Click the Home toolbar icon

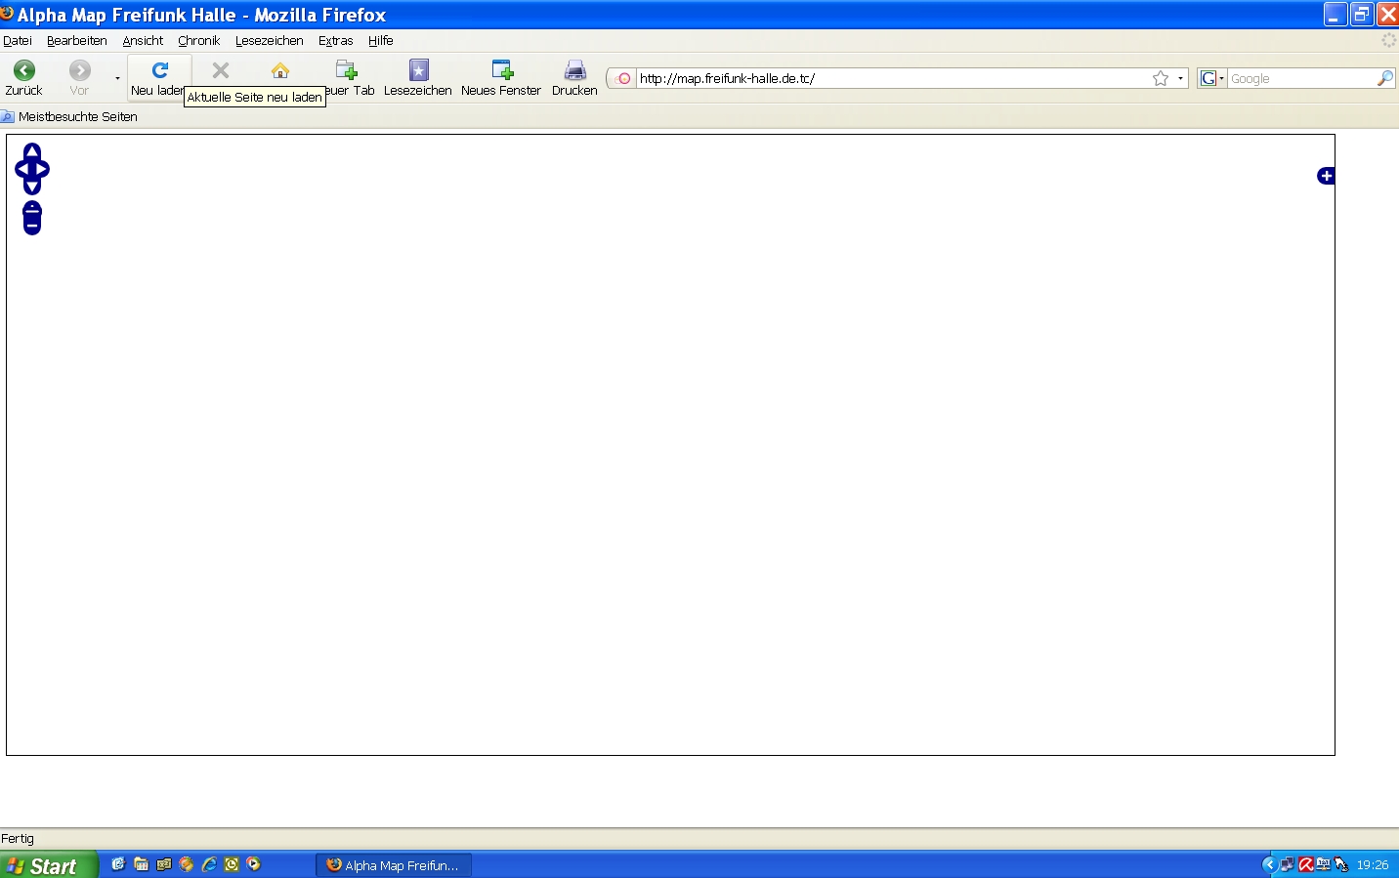pyautogui.click(x=280, y=70)
